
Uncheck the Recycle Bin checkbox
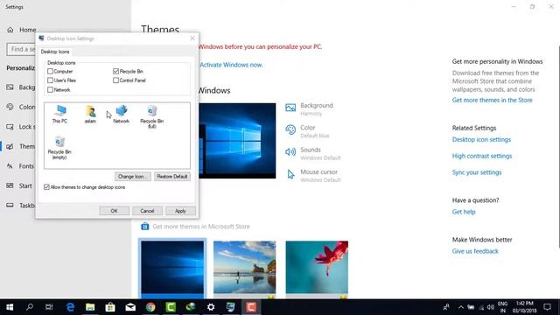[115, 72]
